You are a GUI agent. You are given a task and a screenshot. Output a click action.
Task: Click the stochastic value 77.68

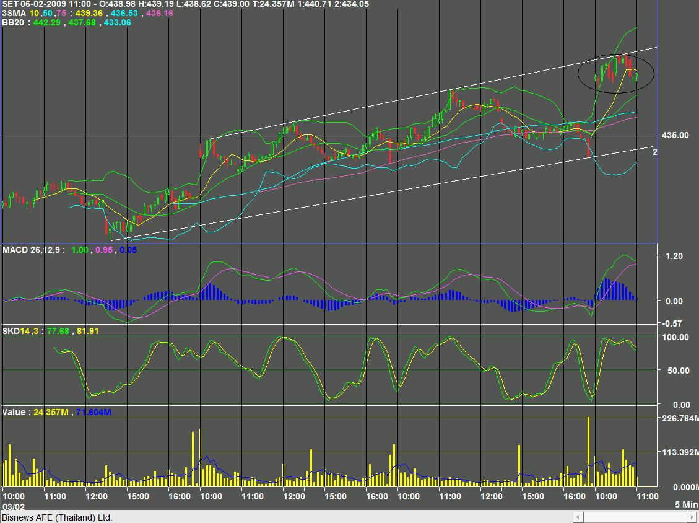tap(58, 331)
